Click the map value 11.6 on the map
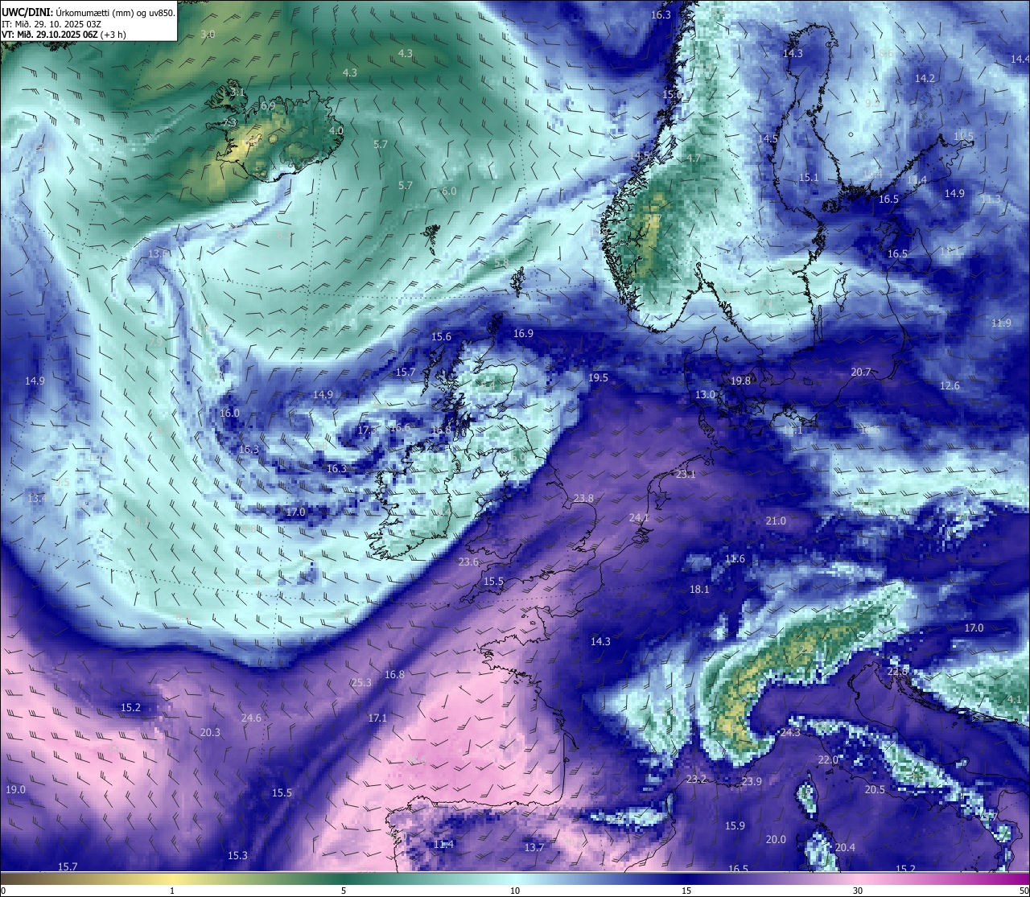Image resolution: width=1030 pixels, height=897 pixels. coord(735,558)
